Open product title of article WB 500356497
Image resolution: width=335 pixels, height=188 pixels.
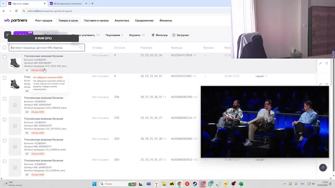43,56
